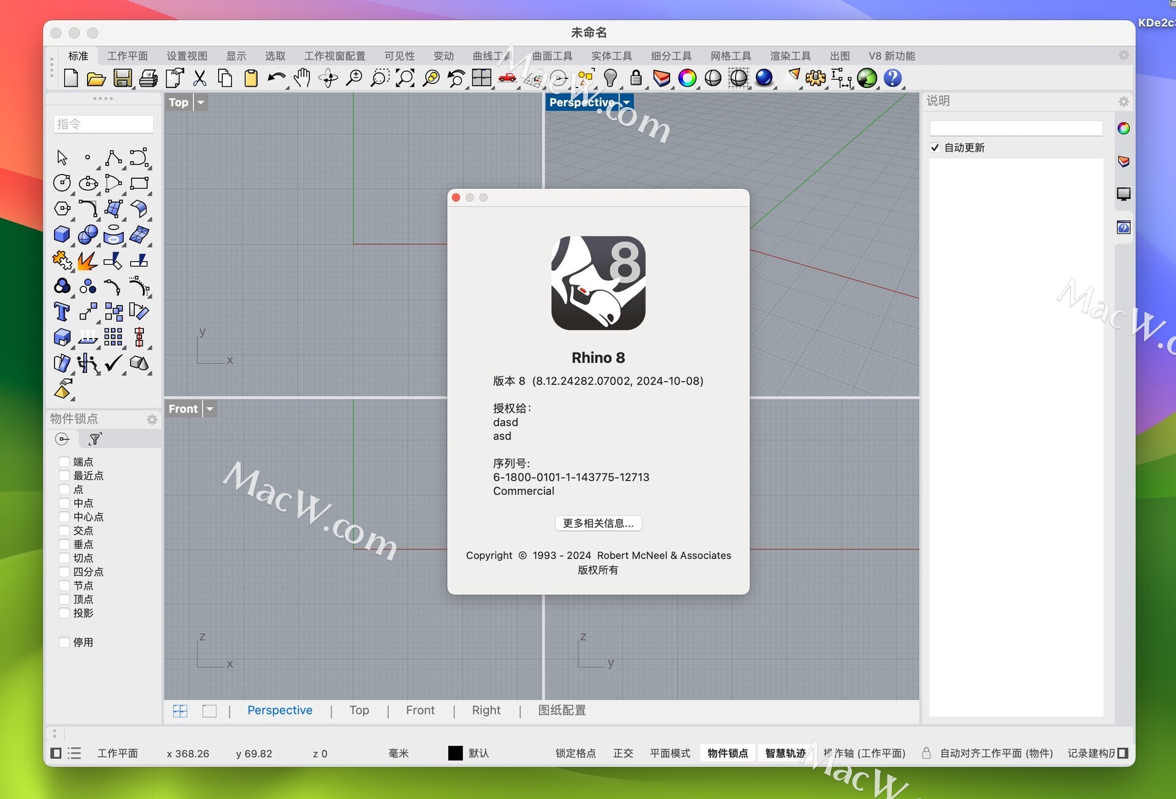
Task: Check the 停用 disable osnap box
Action: click(64, 642)
